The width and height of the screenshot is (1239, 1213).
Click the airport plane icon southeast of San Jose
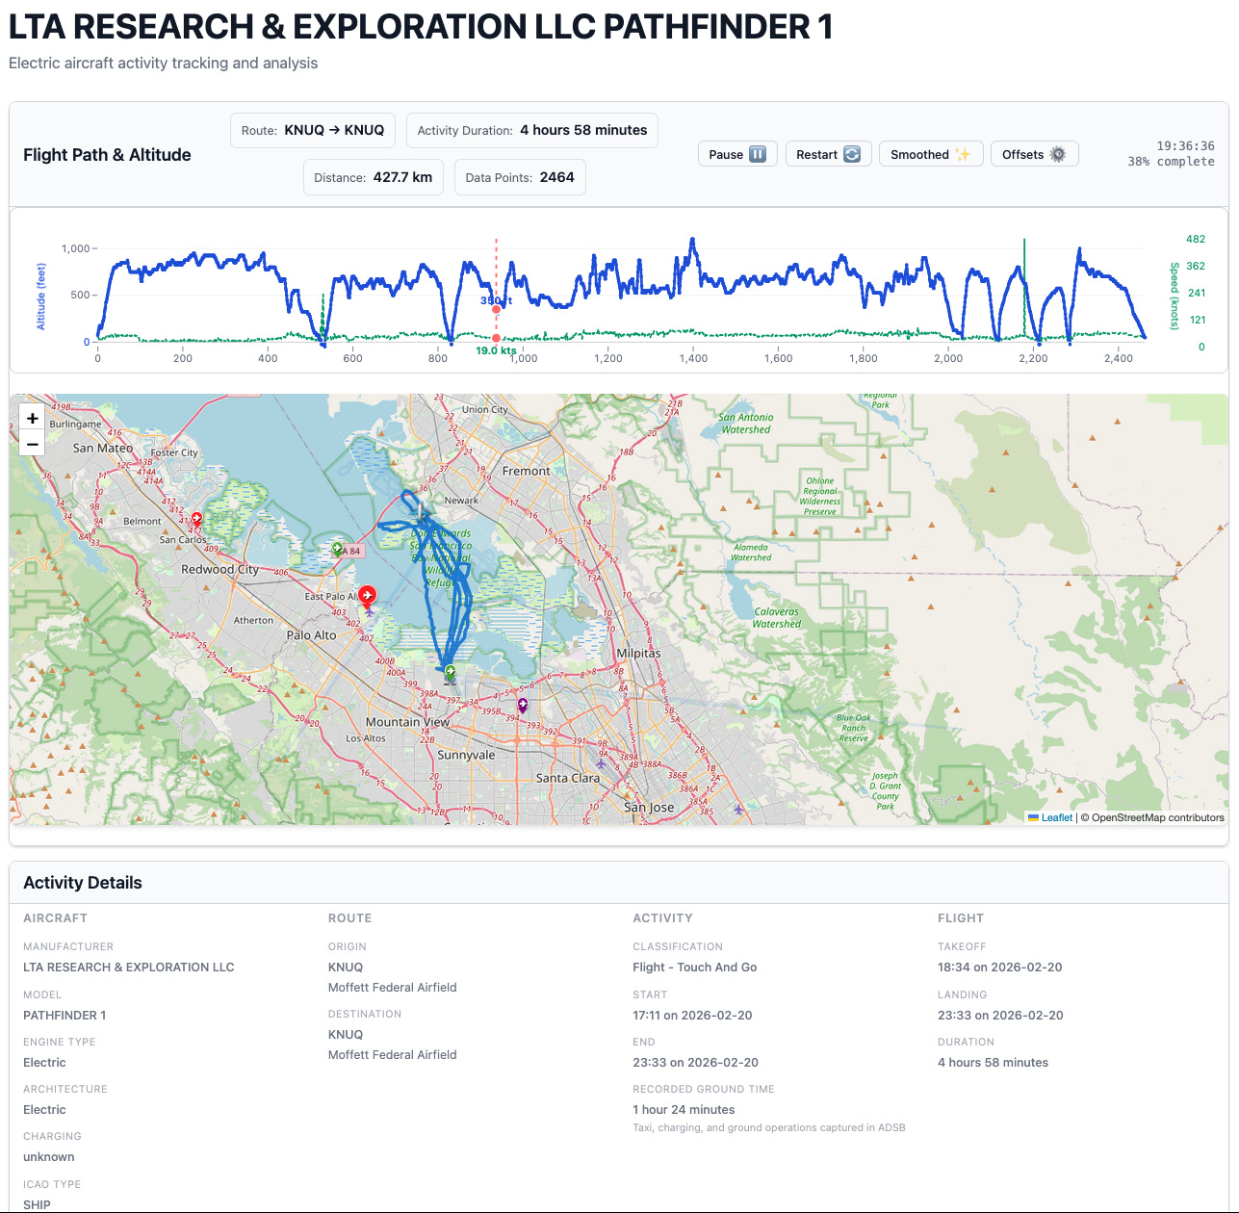(x=738, y=809)
